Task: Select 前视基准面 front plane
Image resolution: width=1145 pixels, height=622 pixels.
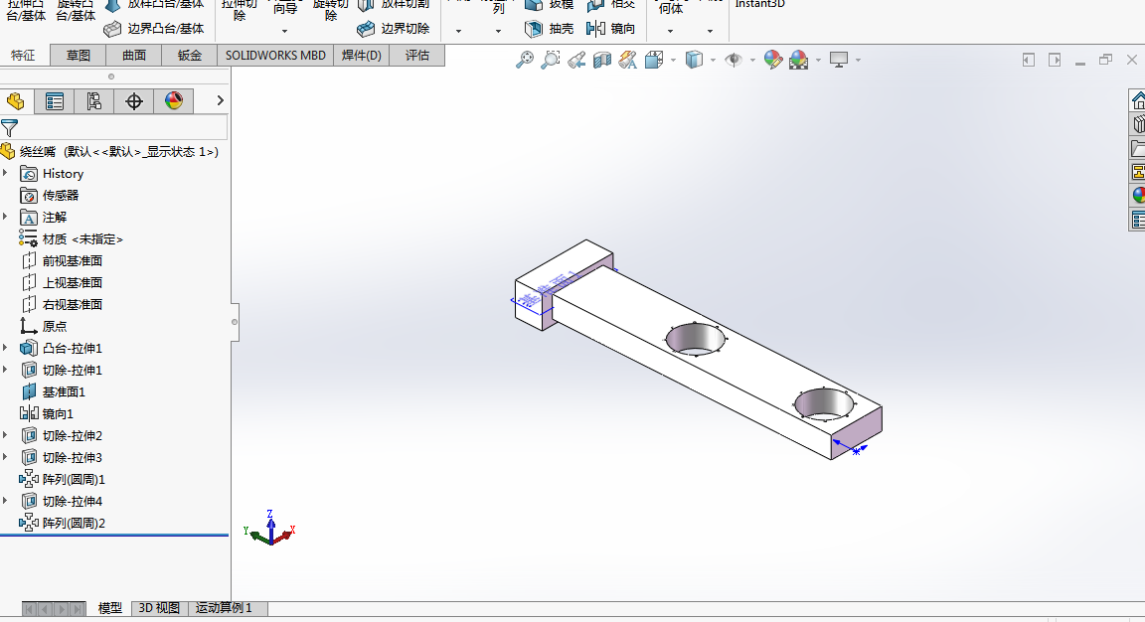Action: click(62, 260)
